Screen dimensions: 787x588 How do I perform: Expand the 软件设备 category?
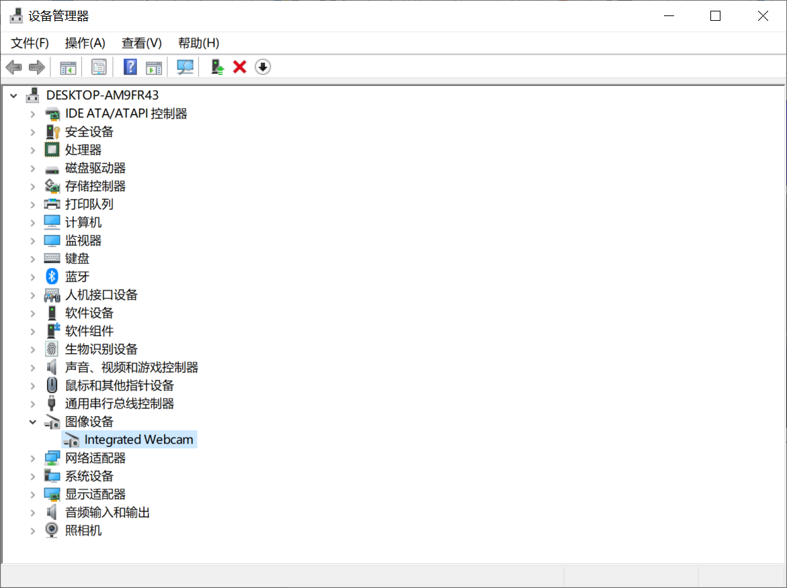point(33,313)
